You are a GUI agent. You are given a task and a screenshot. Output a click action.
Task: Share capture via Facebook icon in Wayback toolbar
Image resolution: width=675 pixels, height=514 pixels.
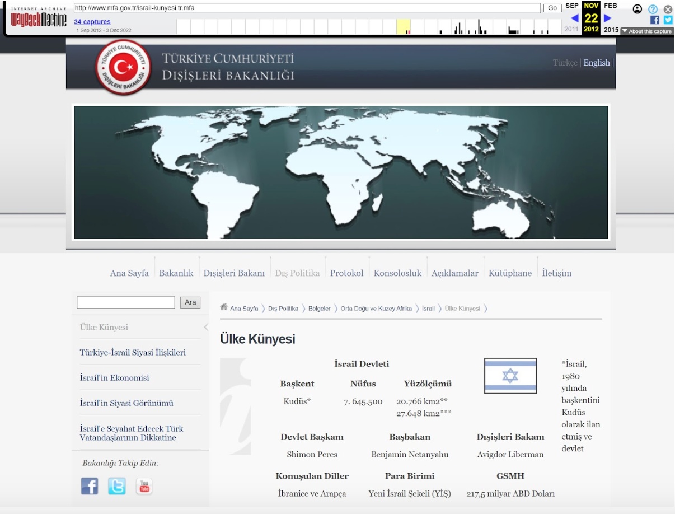coord(655,20)
